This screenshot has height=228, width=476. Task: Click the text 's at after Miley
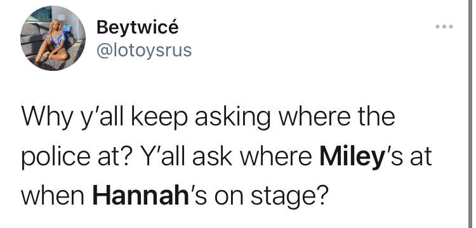click(407, 158)
